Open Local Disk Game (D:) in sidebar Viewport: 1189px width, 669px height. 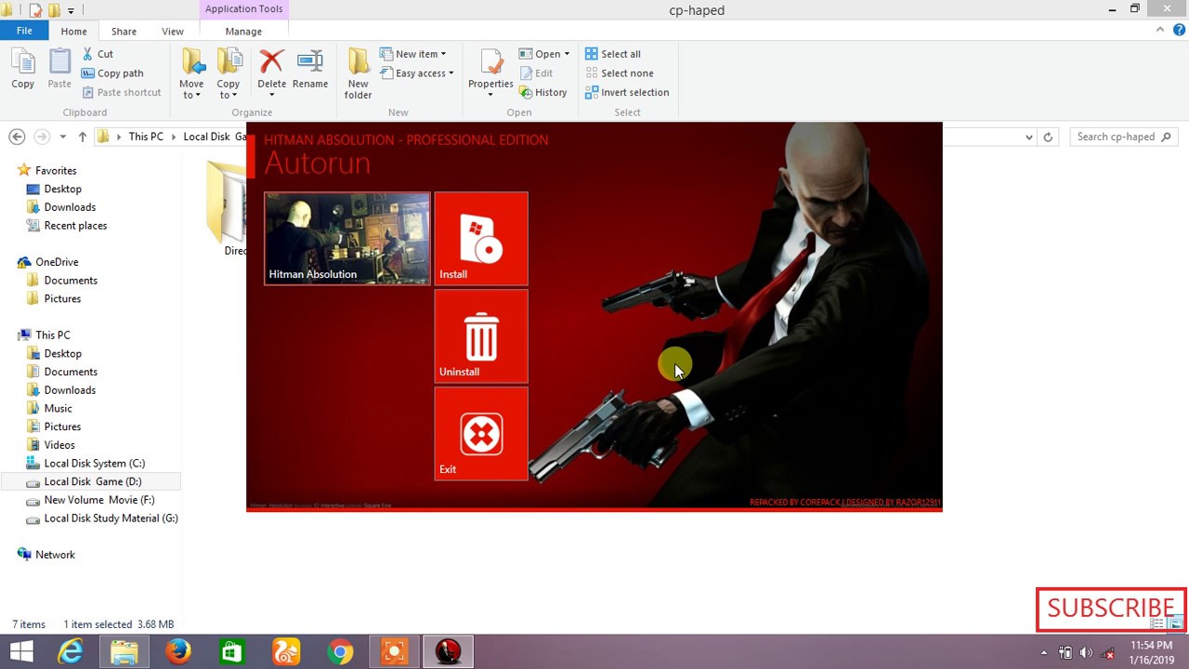coord(93,481)
